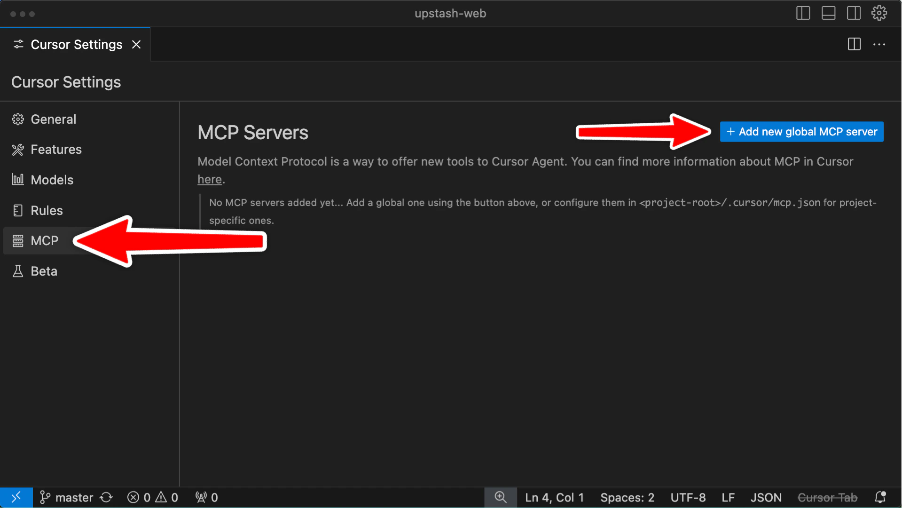This screenshot has width=902, height=508.
Task: Change language mode JSON
Action: coord(766,497)
